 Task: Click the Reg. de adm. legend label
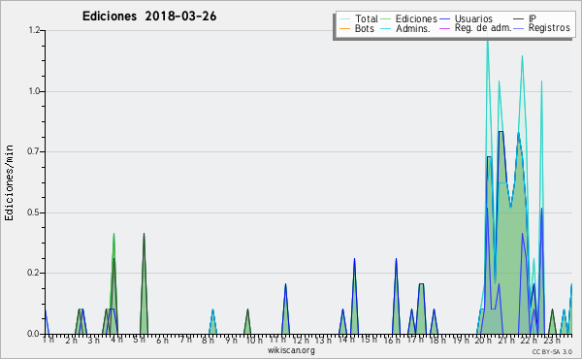(x=483, y=28)
